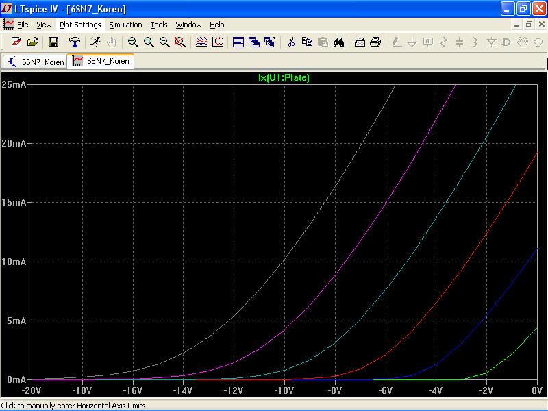Click the -16V horizontal axis label
The image size is (548, 411).
(132, 390)
